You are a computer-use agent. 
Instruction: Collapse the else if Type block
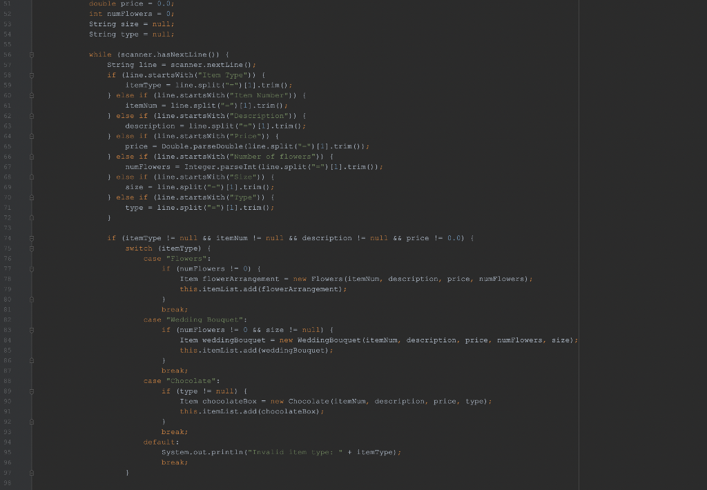pos(32,197)
